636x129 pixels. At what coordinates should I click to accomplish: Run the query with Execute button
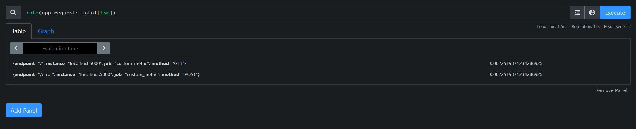click(x=615, y=13)
